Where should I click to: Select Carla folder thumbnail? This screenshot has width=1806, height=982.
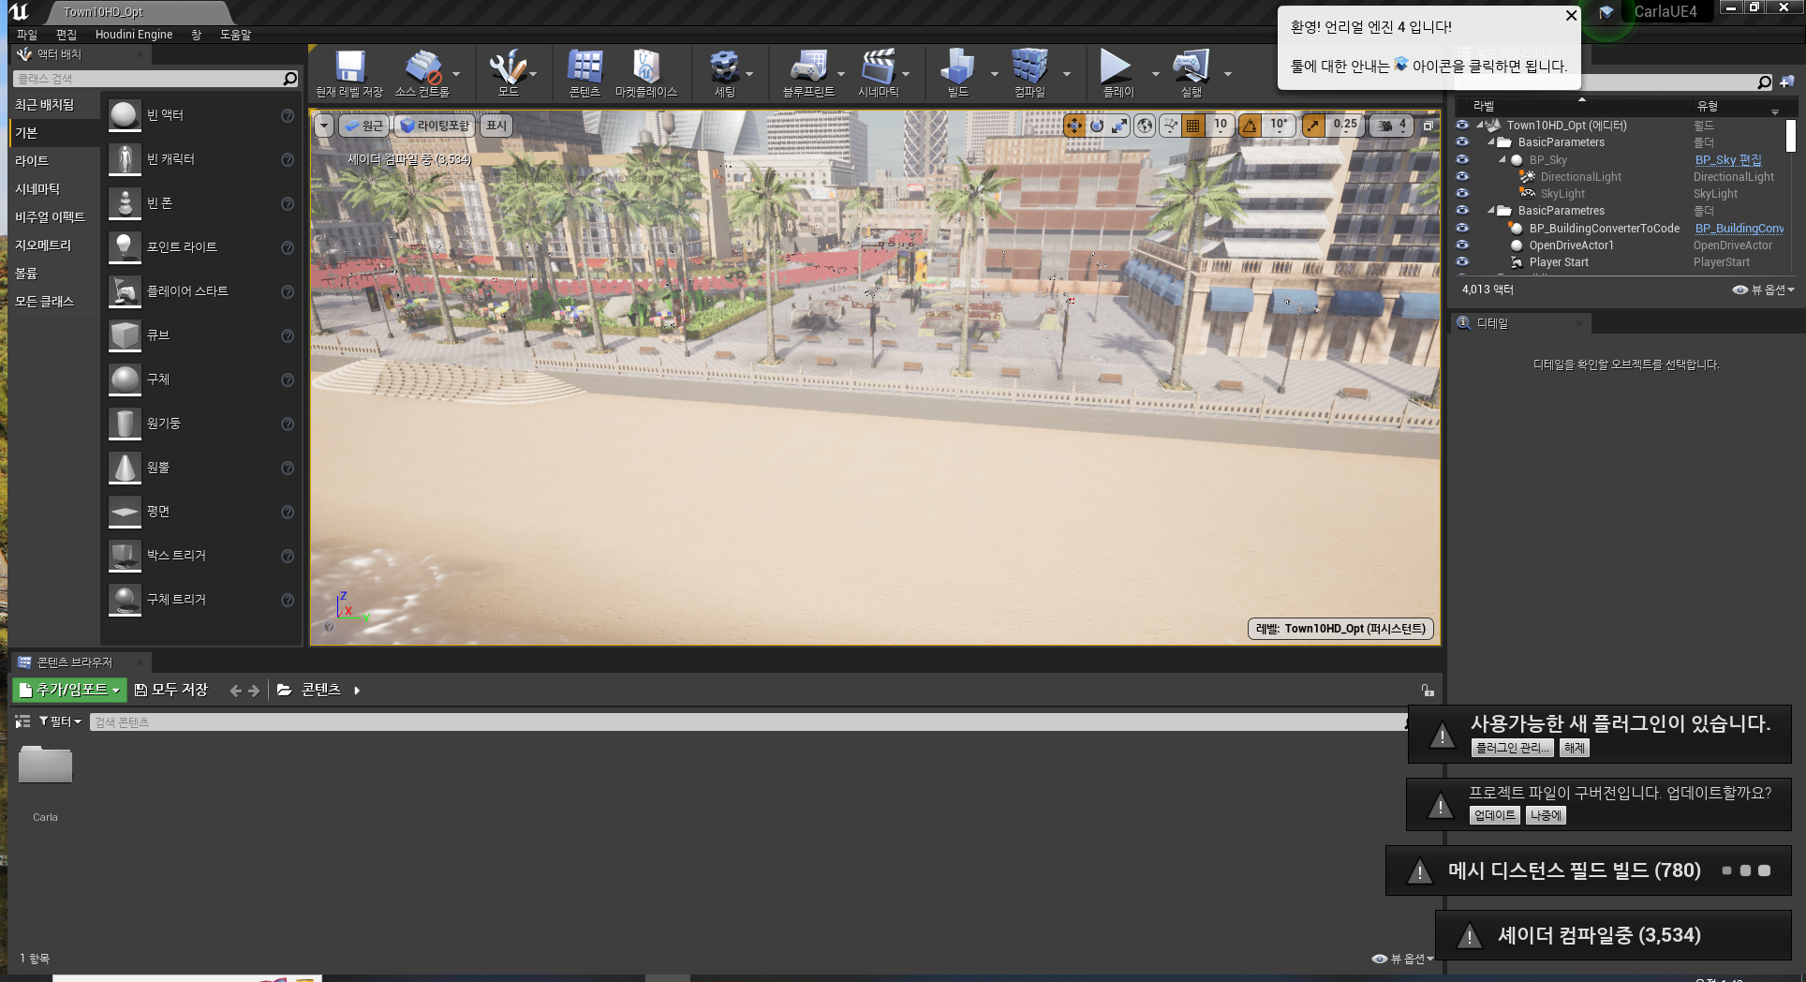45,766
